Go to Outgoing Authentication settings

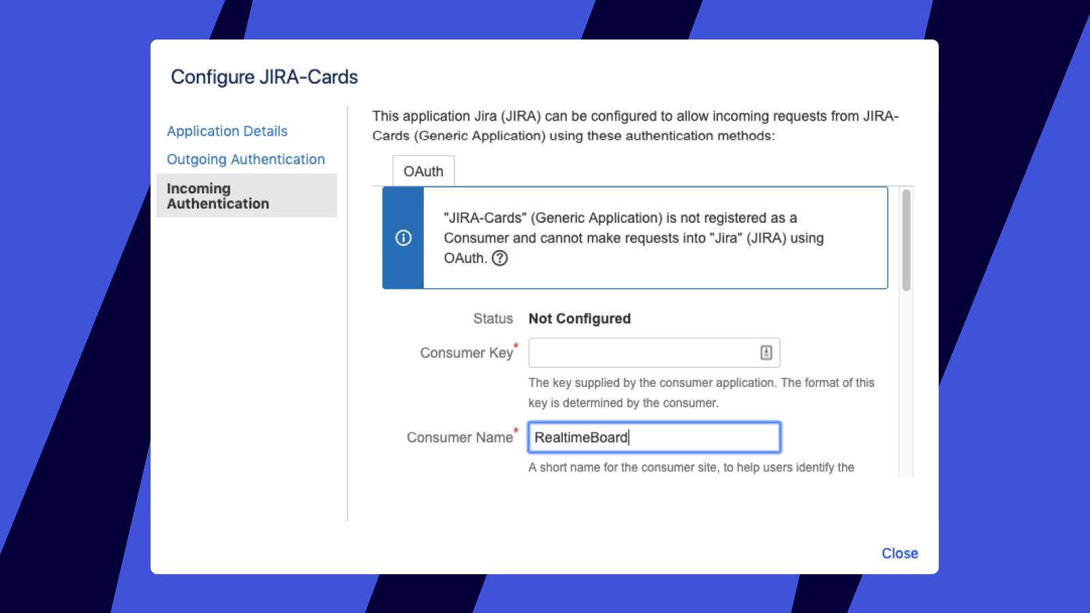coord(245,159)
